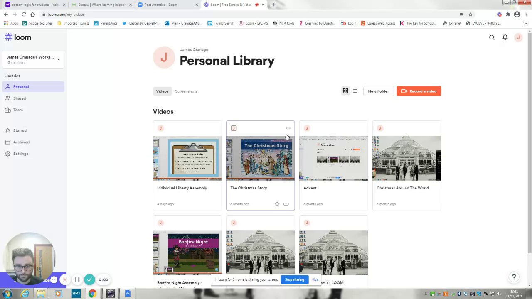Click Record a video button
The width and height of the screenshot is (532, 299).
tap(419, 91)
